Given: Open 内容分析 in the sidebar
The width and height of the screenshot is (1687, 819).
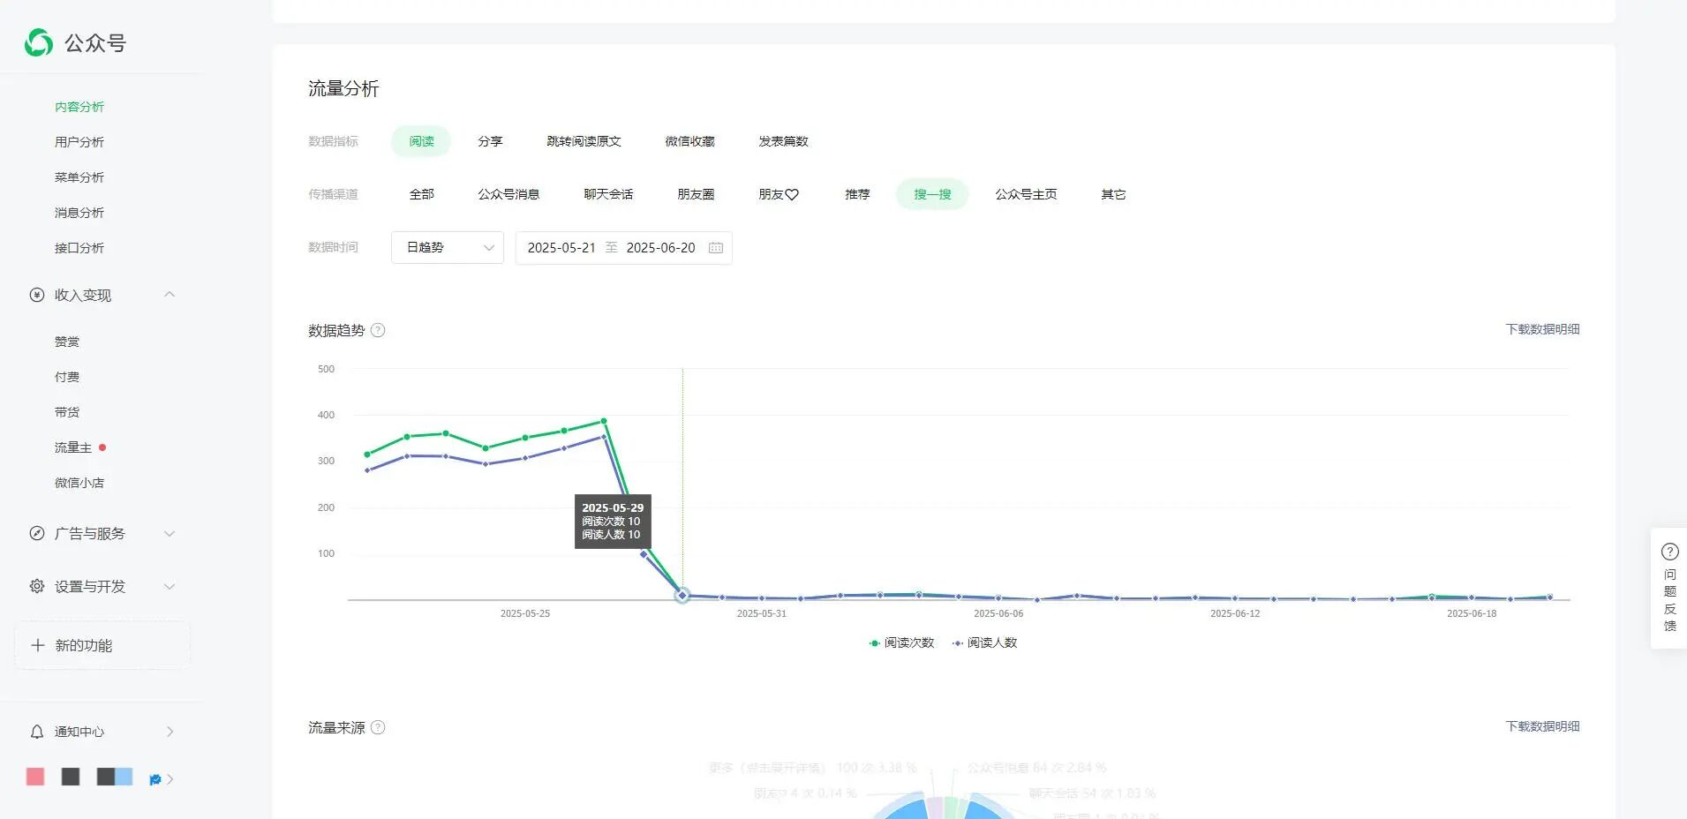Looking at the screenshot, I should click(79, 107).
